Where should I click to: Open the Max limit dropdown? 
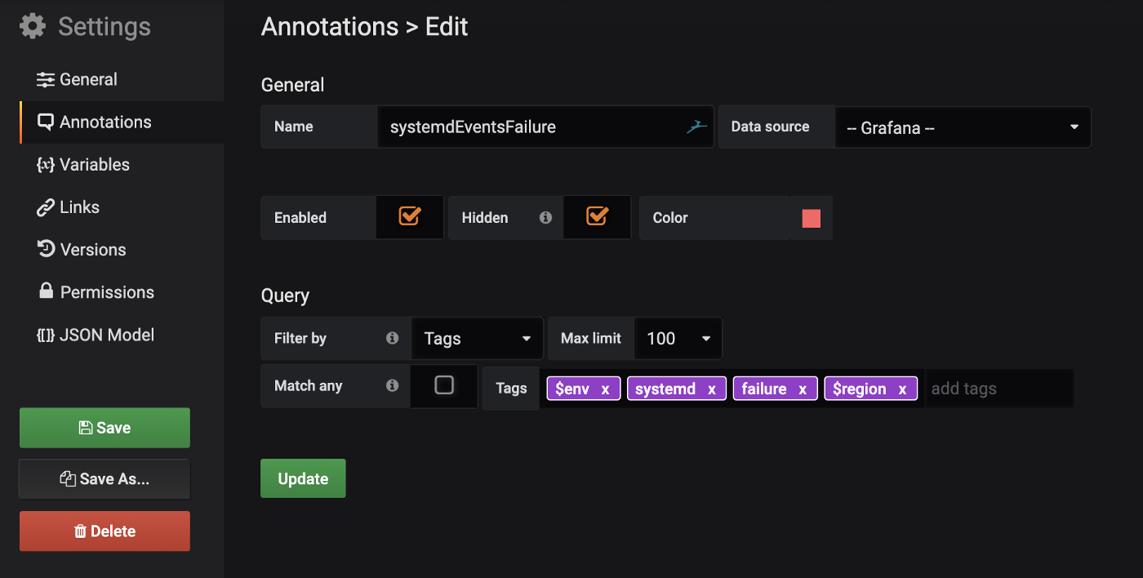tap(678, 338)
